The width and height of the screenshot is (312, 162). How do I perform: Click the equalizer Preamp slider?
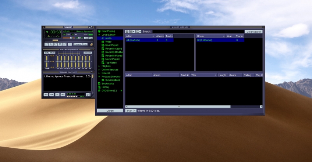tap(47, 62)
